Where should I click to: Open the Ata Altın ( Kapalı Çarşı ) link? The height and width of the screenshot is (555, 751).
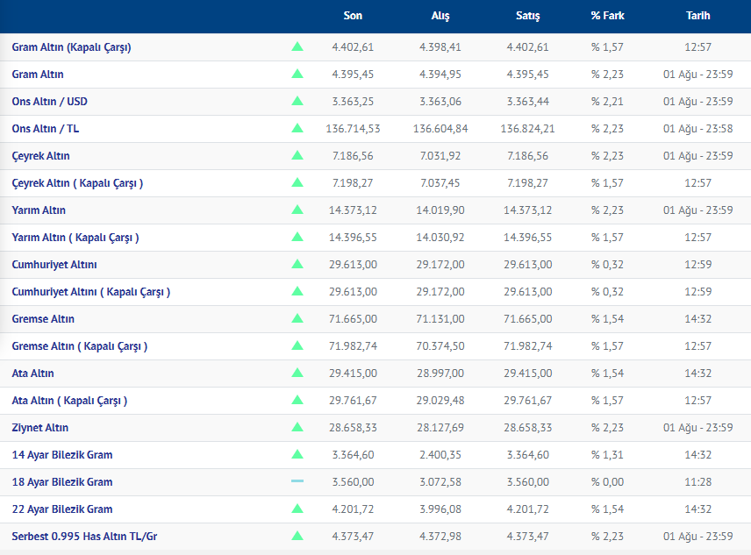click(x=69, y=401)
